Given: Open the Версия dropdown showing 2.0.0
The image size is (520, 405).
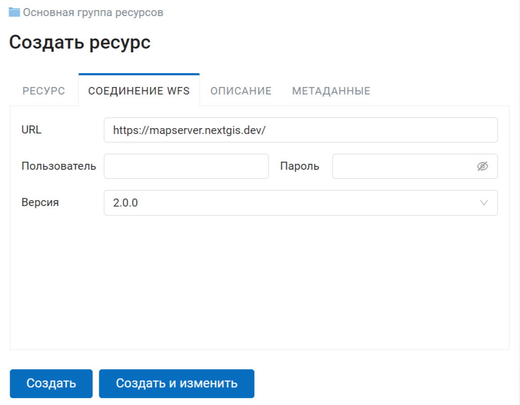Looking at the screenshot, I should [x=301, y=203].
